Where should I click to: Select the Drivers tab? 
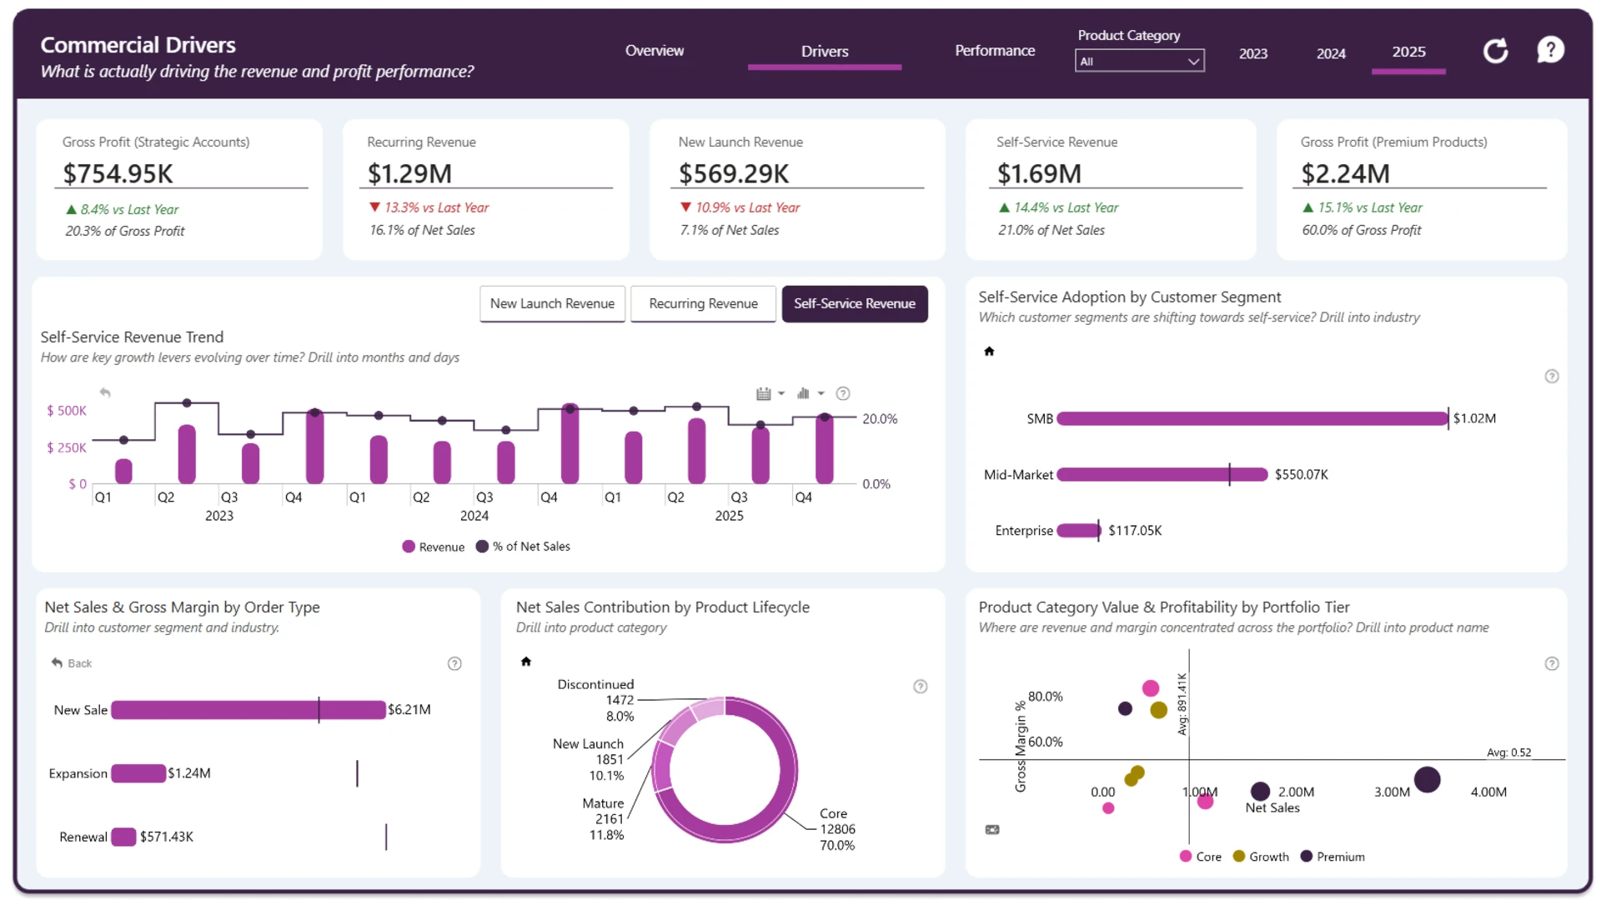pos(825,52)
